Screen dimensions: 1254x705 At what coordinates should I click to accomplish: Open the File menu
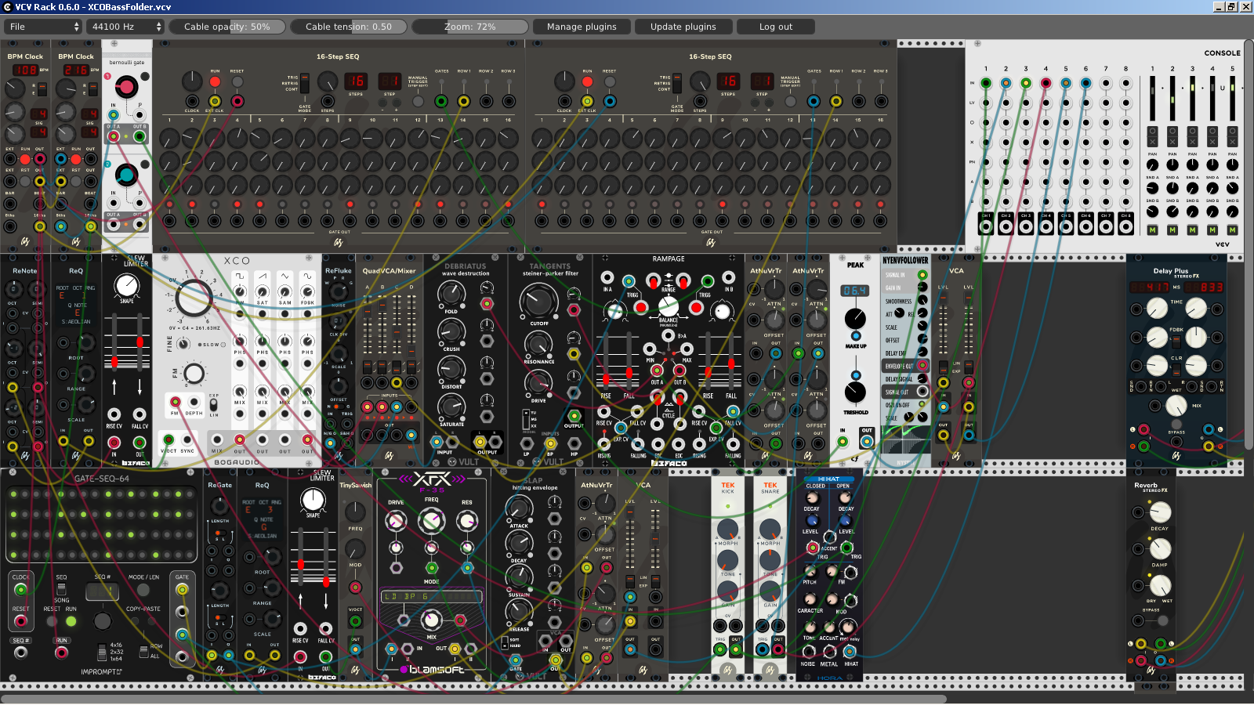(x=43, y=27)
